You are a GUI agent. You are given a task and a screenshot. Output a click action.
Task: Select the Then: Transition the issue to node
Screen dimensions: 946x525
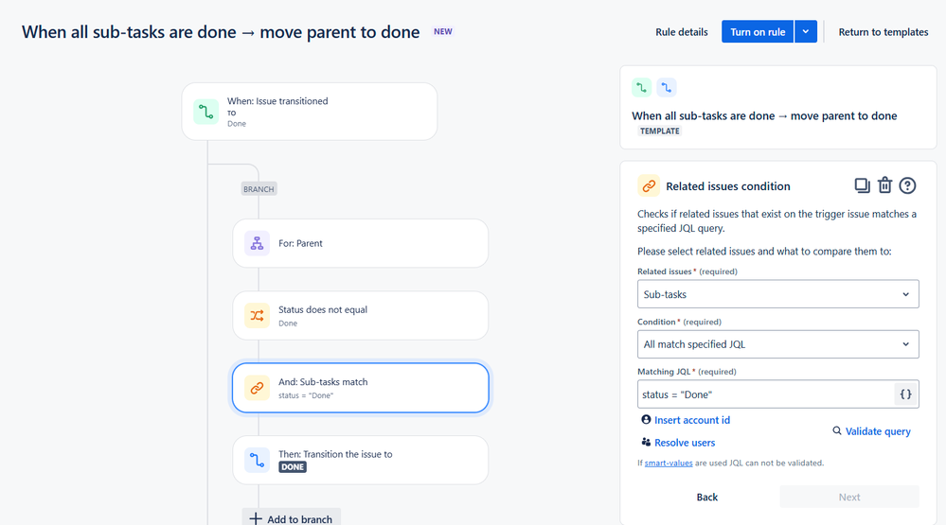pyautogui.click(x=360, y=460)
